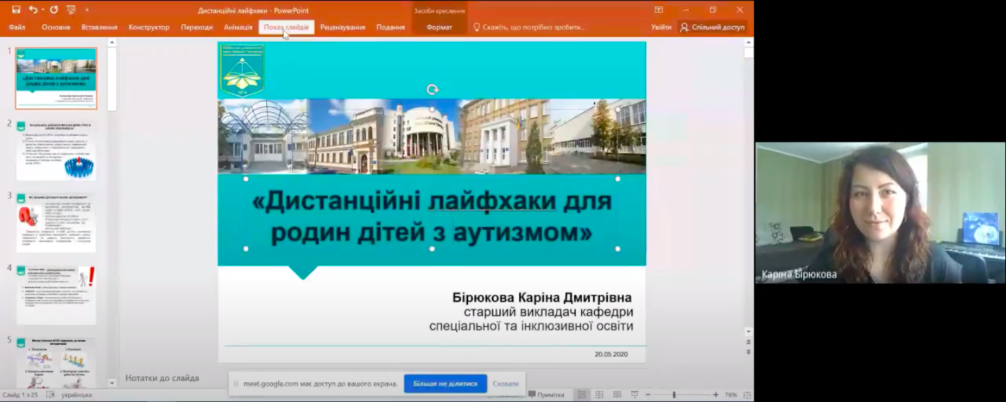
Task: Click the Save icon in quick access toolbar
Action: tap(16, 10)
